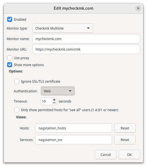This screenshot has width=147, height=167.
Task: Reset the Hosts view name
Action: click(x=125, y=128)
